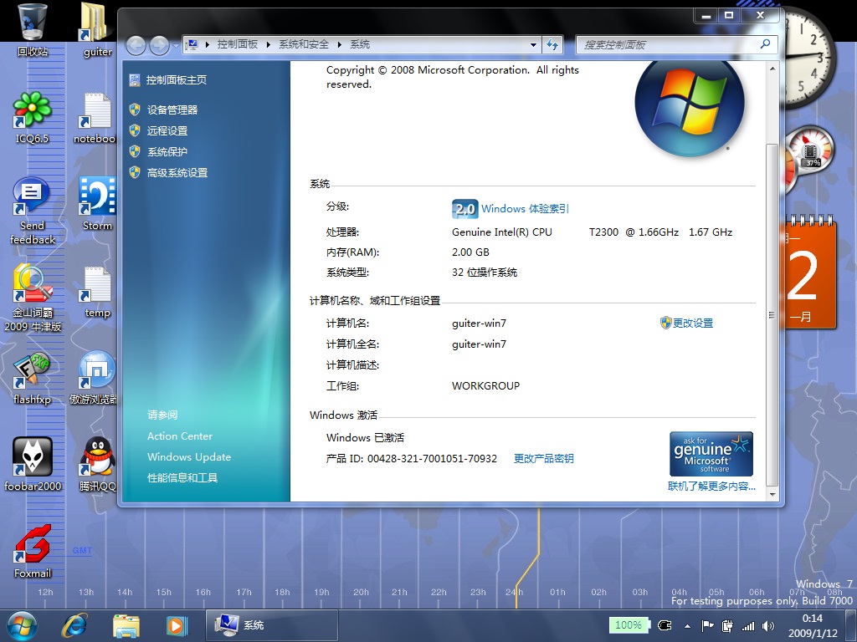This screenshot has width=857, height=642.
Task: Open 性能信息和工具 link
Action: [x=182, y=477]
